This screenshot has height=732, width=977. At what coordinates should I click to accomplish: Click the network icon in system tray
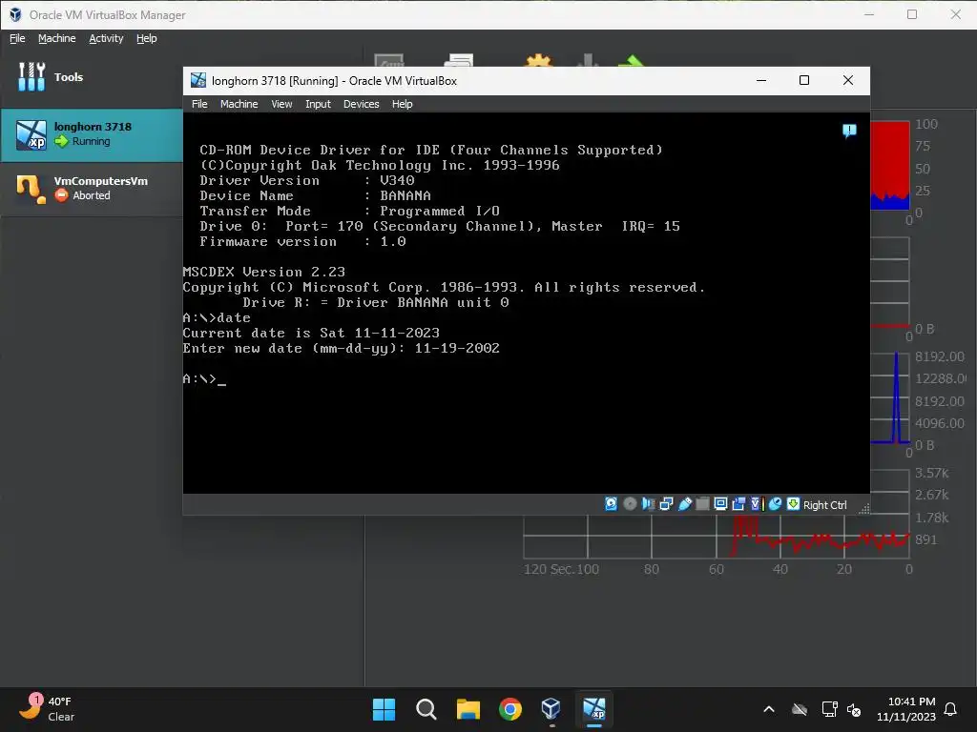829,709
